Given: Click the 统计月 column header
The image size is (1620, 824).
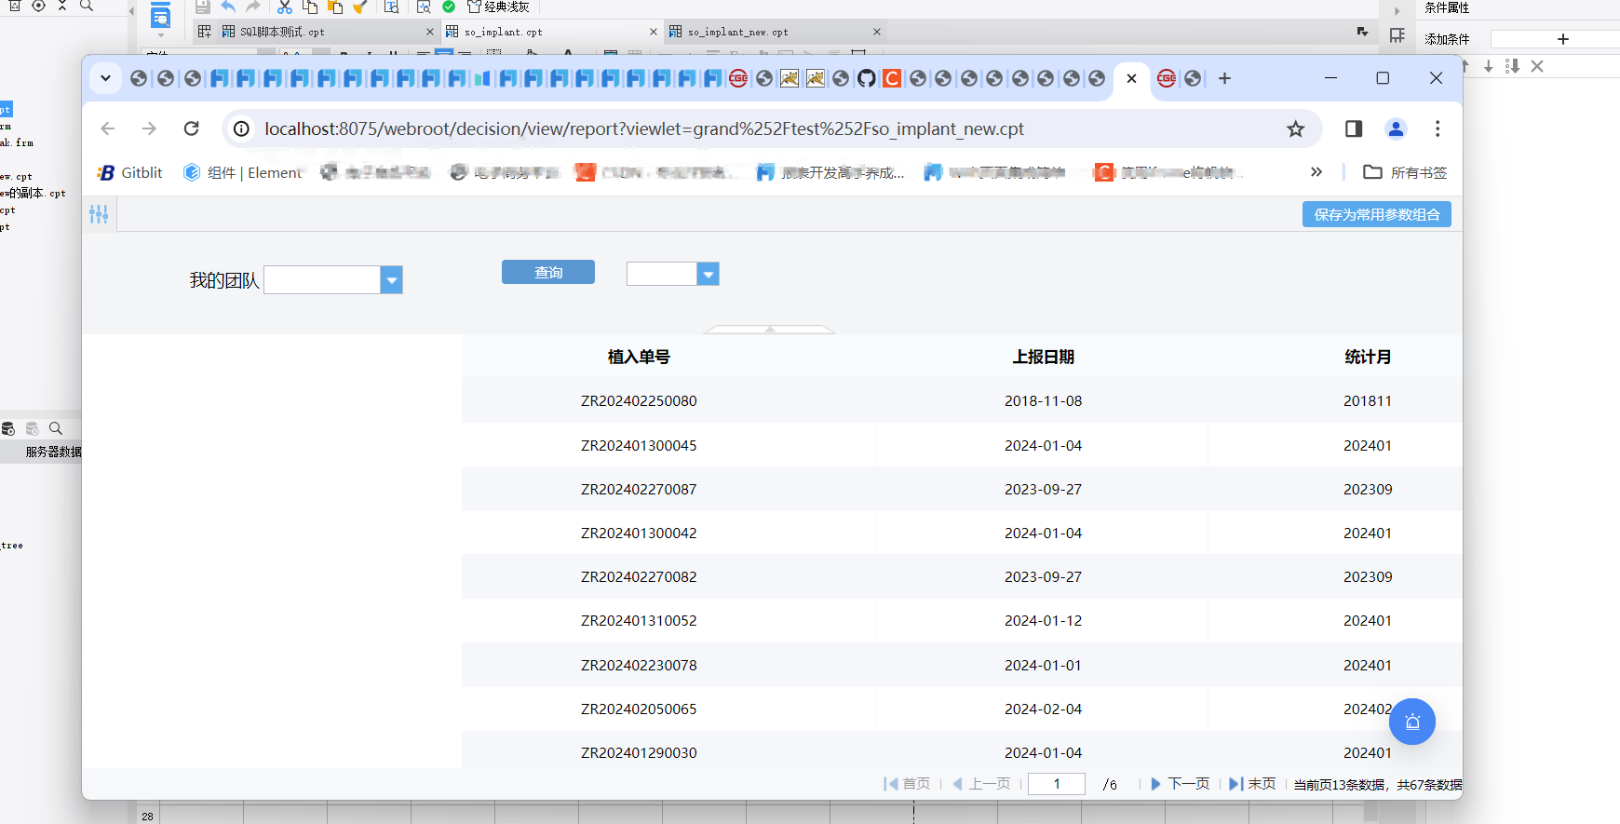Looking at the screenshot, I should click(1368, 357).
